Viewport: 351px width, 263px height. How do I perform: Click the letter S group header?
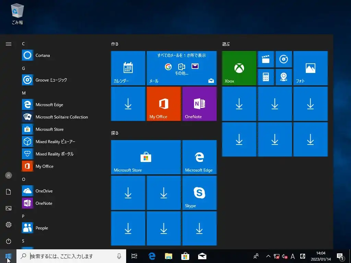[23, 241]
